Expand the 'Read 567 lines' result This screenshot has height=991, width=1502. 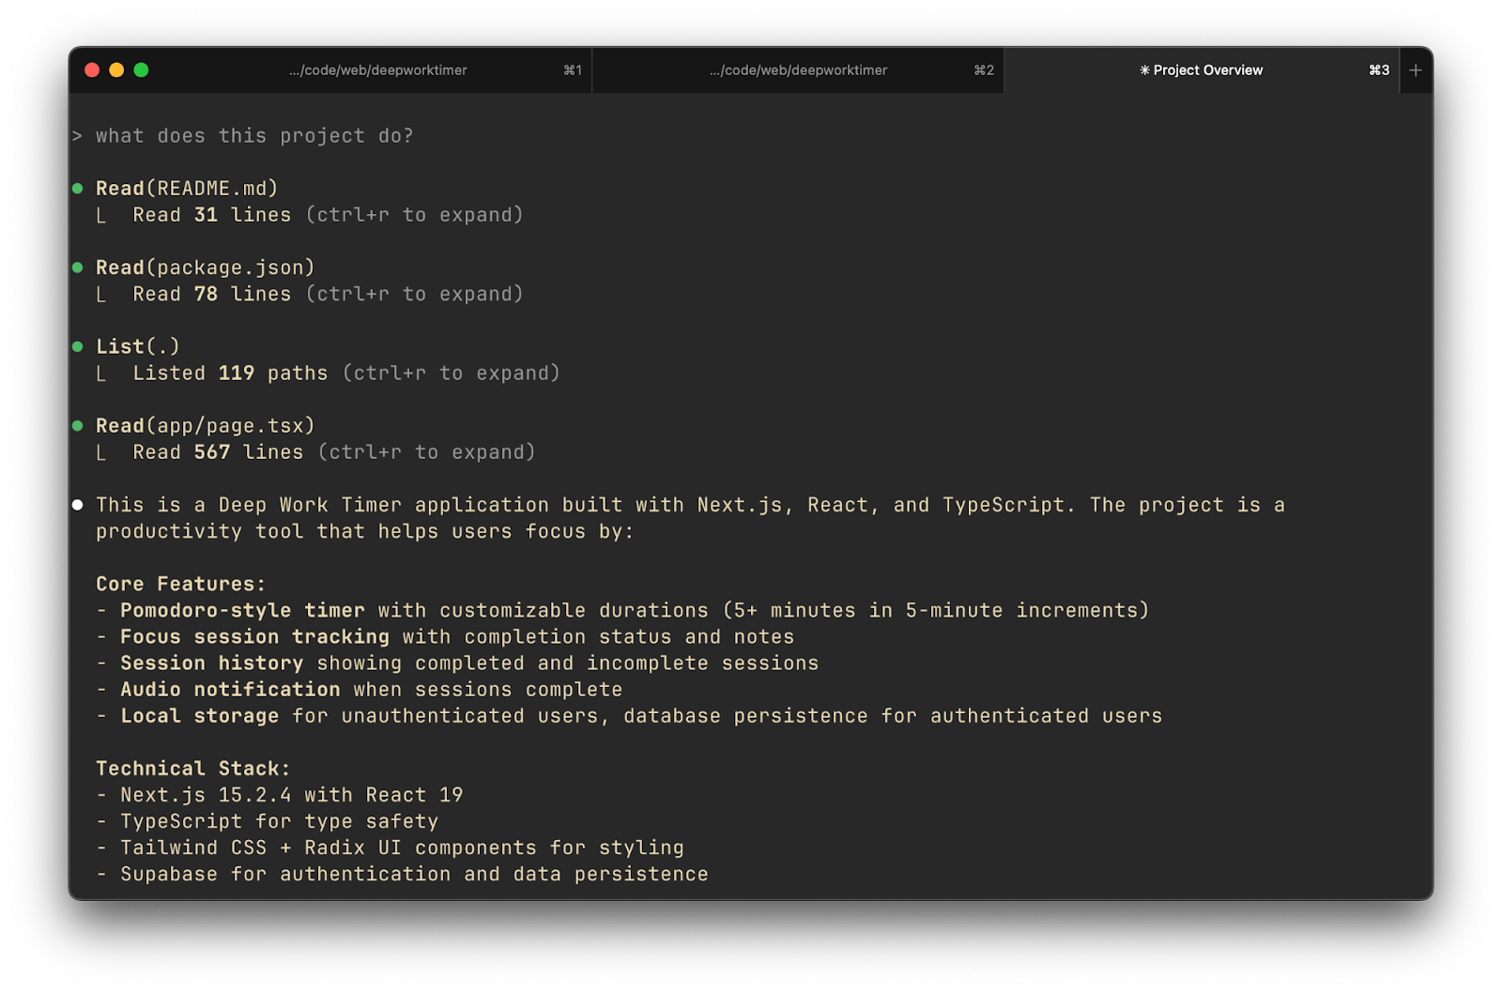(x=334, y=452)
